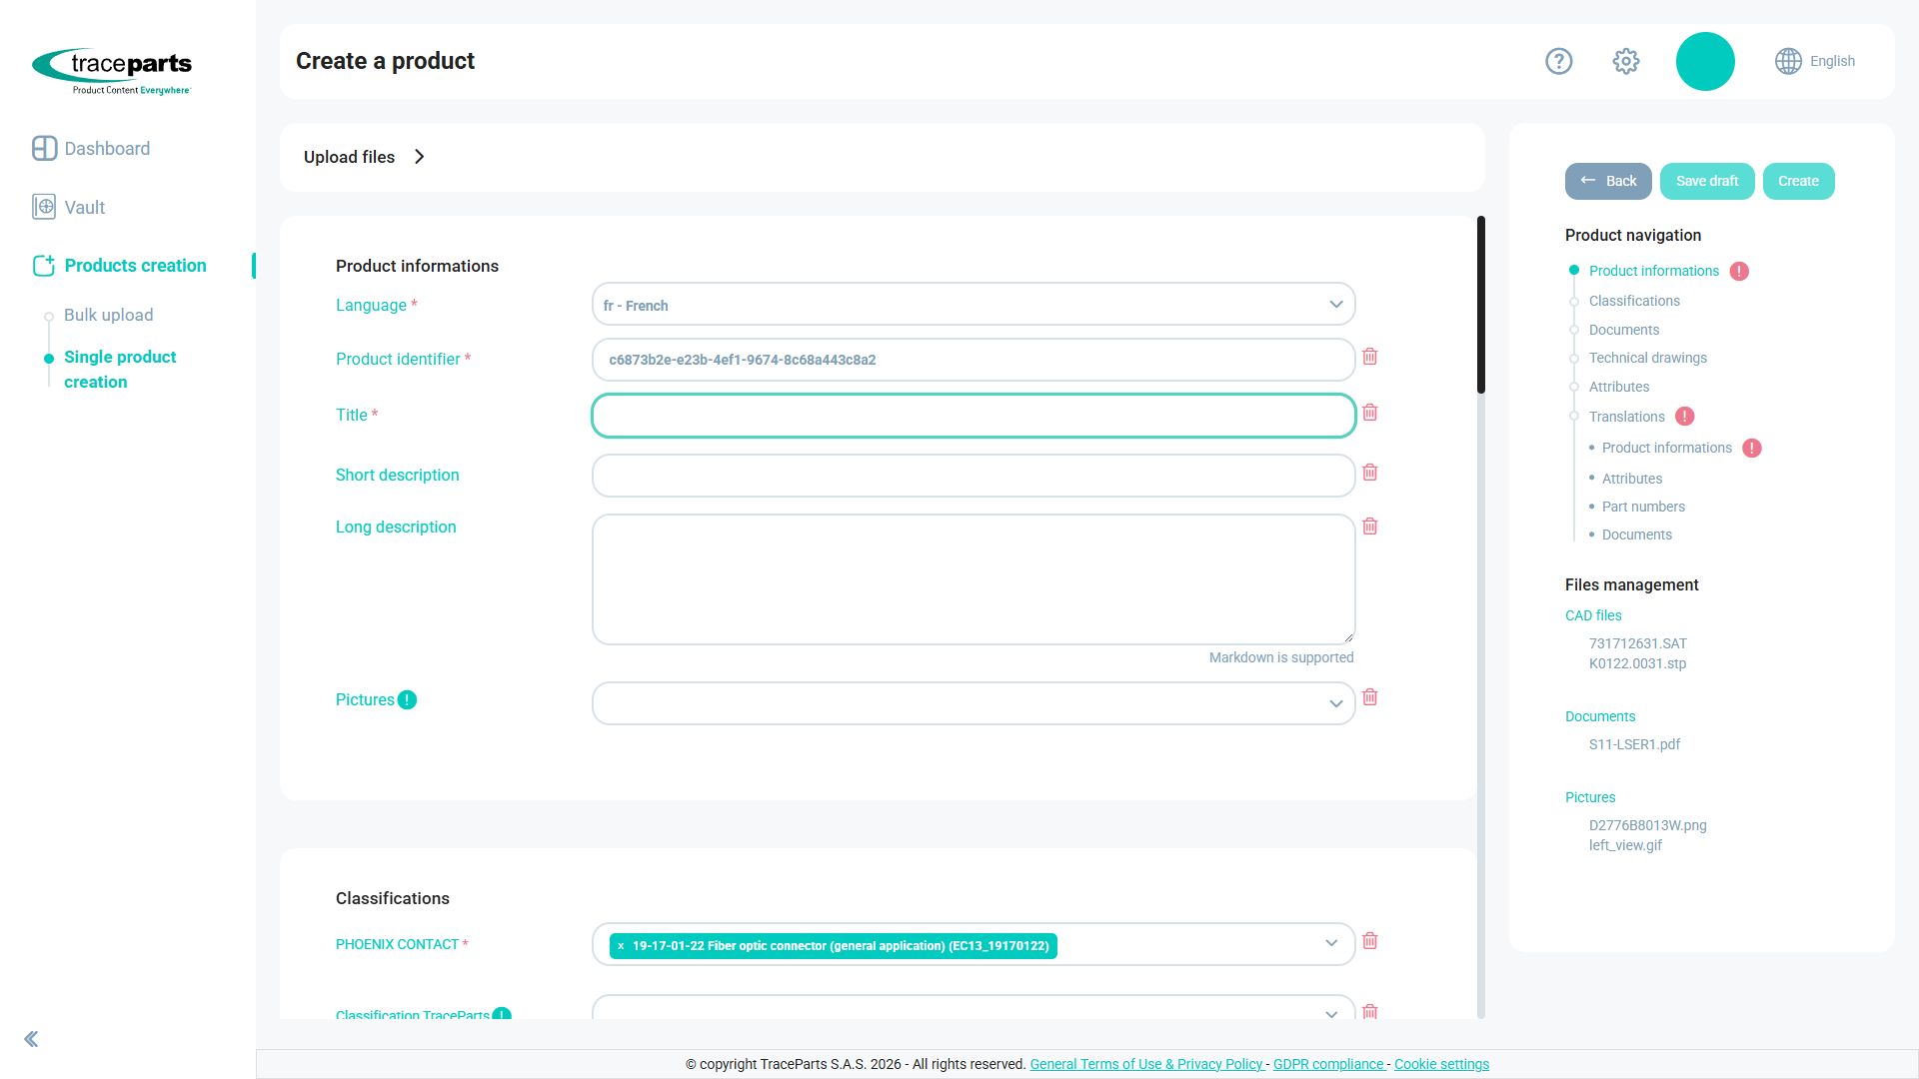Remove the Fiber optic connector tag

click(621, 946)
